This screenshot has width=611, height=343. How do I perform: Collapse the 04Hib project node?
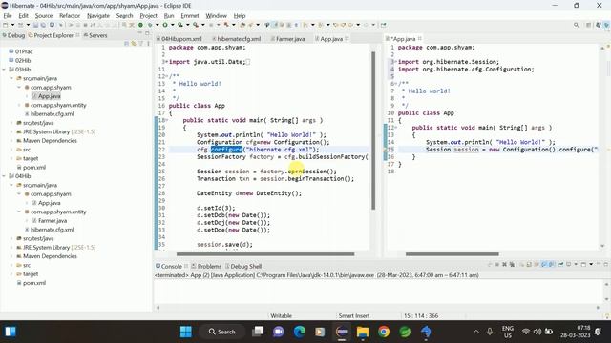[4, 176]
